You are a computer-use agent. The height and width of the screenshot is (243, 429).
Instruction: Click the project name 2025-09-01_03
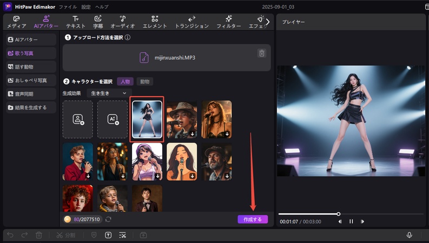point(278,7)
